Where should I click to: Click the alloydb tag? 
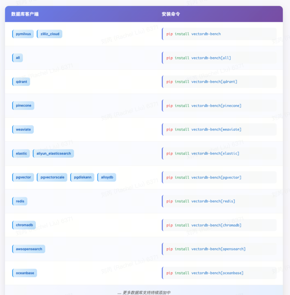click(107, 177)
